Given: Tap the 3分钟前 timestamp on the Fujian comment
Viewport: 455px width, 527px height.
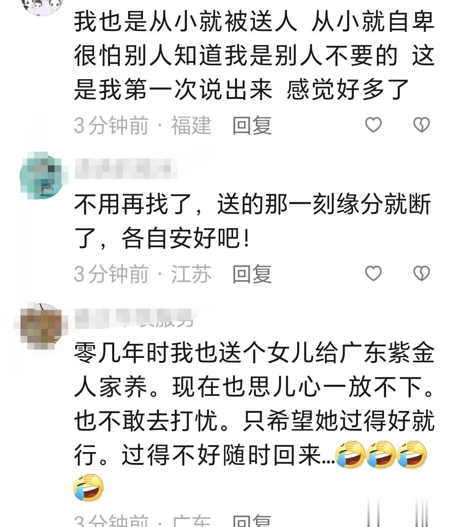Looking at the screenshot, I should 111,125.
